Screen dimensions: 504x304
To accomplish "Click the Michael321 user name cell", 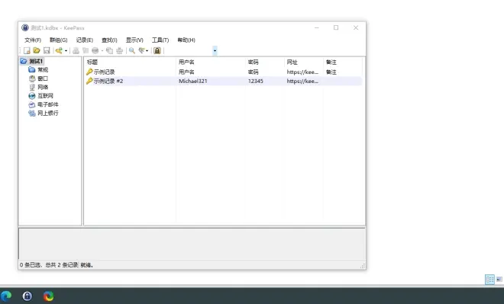I will (x=193, y=81).
